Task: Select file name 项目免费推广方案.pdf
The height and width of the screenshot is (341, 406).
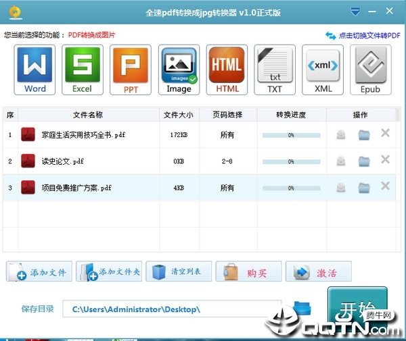Action: point(76,188)
